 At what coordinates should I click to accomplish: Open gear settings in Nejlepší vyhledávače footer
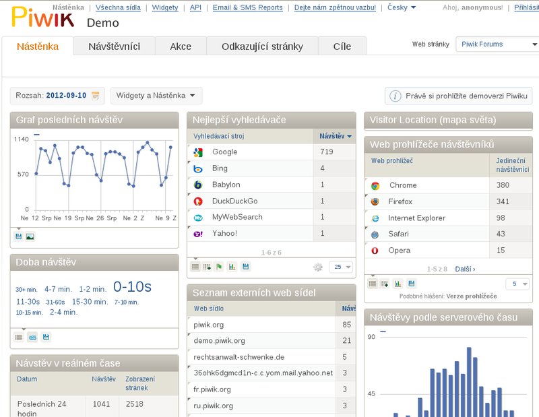(x=318, y=267)
